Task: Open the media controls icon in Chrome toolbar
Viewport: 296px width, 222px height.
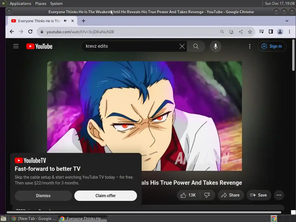Action: point(261,32)
